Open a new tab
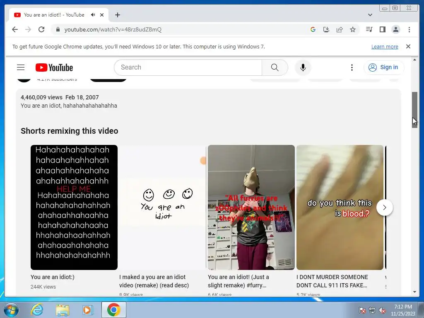 coord(117,15)
